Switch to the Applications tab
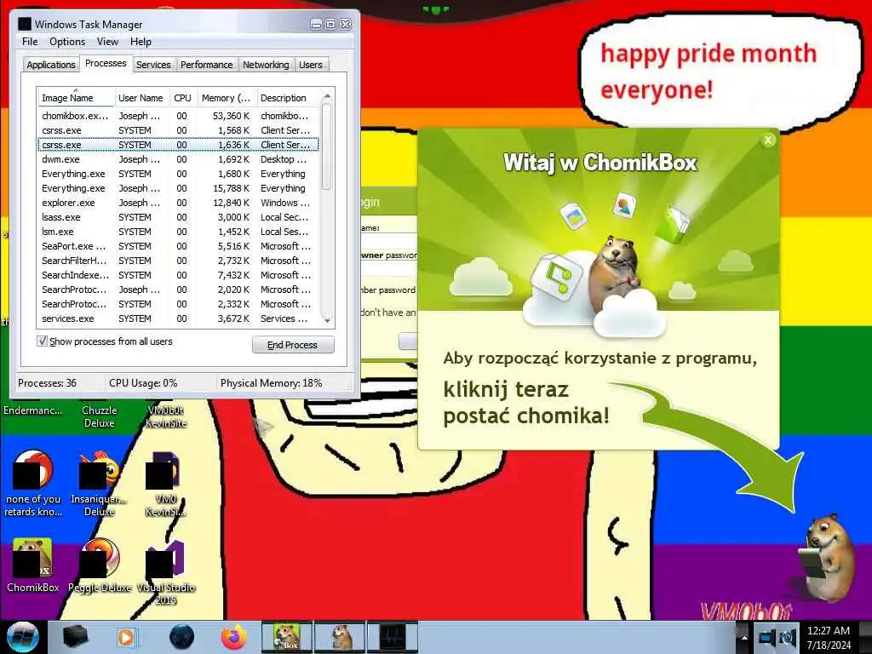Screen dimensions: 872x654 tap(50, 65)
